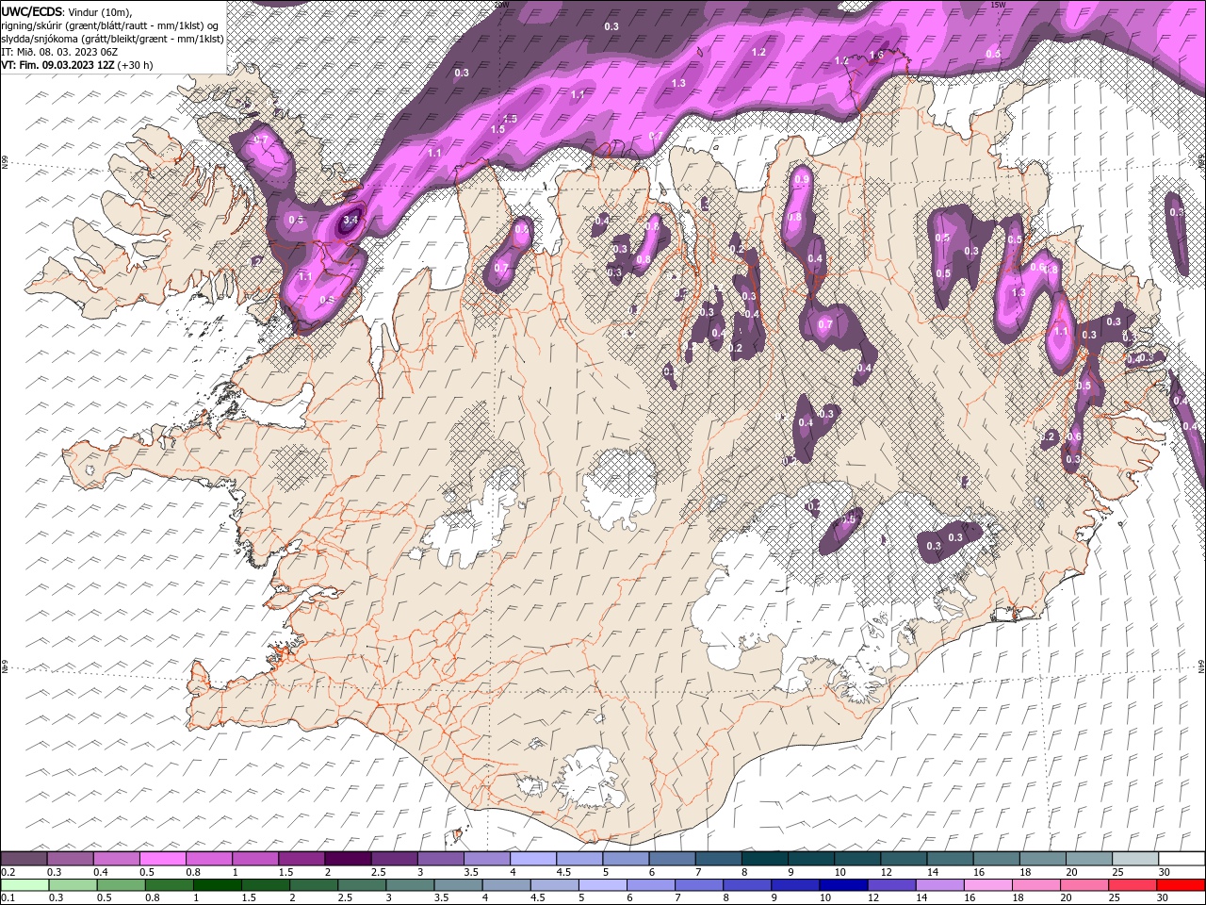Click the snow scale swatch for 0.5 mm
This screenshot has height=905, width=1206.
162,859
